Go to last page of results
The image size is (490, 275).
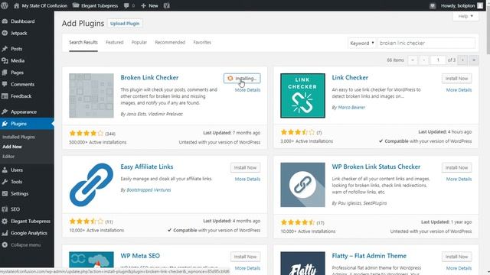click(474, 60)
